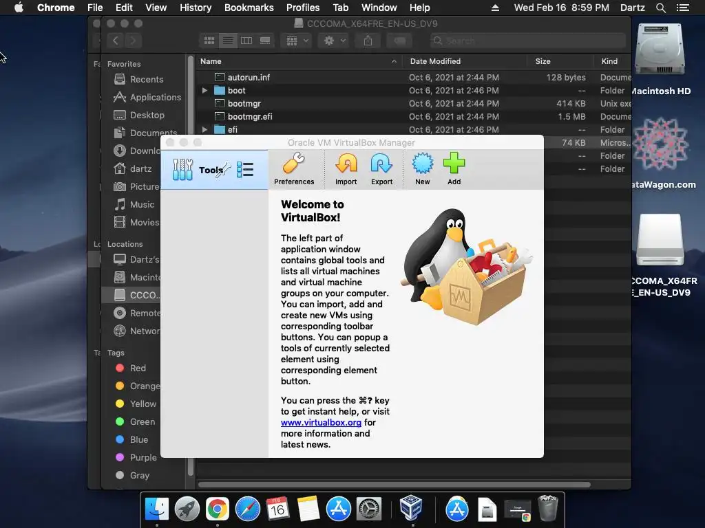The height and width of the screenshot is (528, 705).
Task: Switch Finder to icon view
Action: (x=209, y=41)
